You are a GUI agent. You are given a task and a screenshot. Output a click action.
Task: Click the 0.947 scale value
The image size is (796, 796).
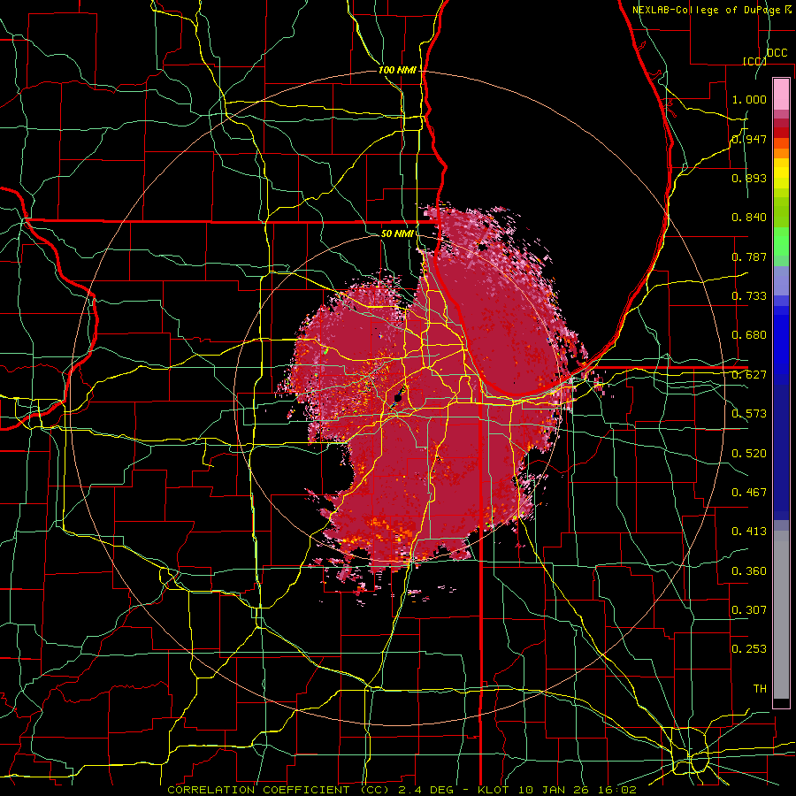coord(749,139)
